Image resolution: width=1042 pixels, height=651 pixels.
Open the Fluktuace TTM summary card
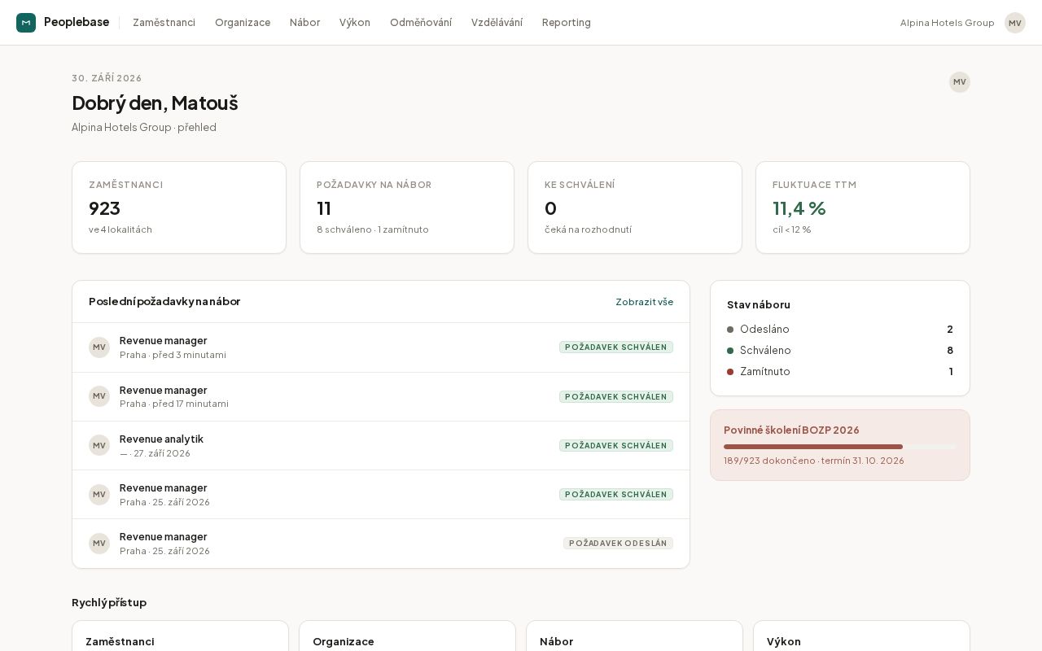pyautogui.click(x=863, y=208)
